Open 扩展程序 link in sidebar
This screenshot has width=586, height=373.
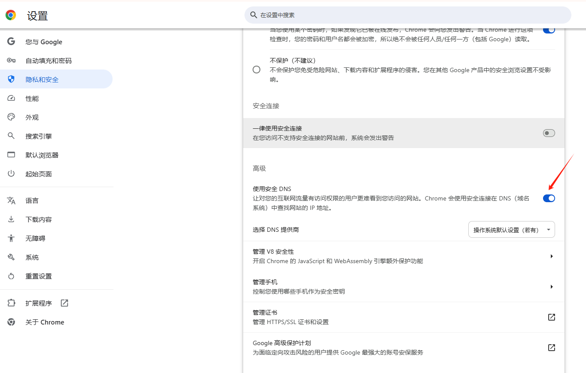(x=56, y=303)
